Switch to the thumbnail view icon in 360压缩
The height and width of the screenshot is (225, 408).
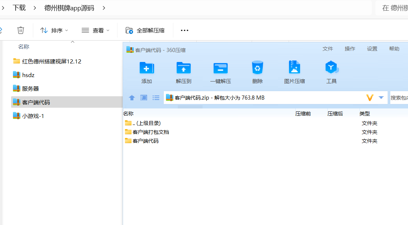[x=144, y=98]
